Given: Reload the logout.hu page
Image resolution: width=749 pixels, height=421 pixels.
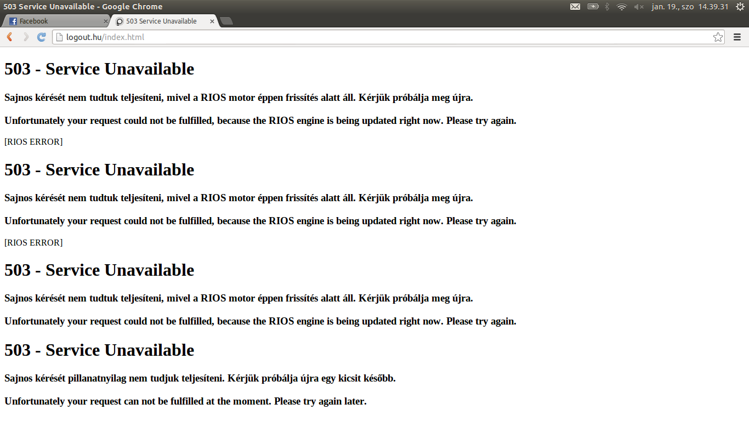Looking at the screenshot, I should point(41,37).
